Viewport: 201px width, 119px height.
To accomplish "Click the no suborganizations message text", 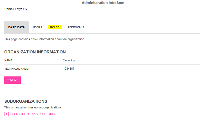I will click(33, 108).
